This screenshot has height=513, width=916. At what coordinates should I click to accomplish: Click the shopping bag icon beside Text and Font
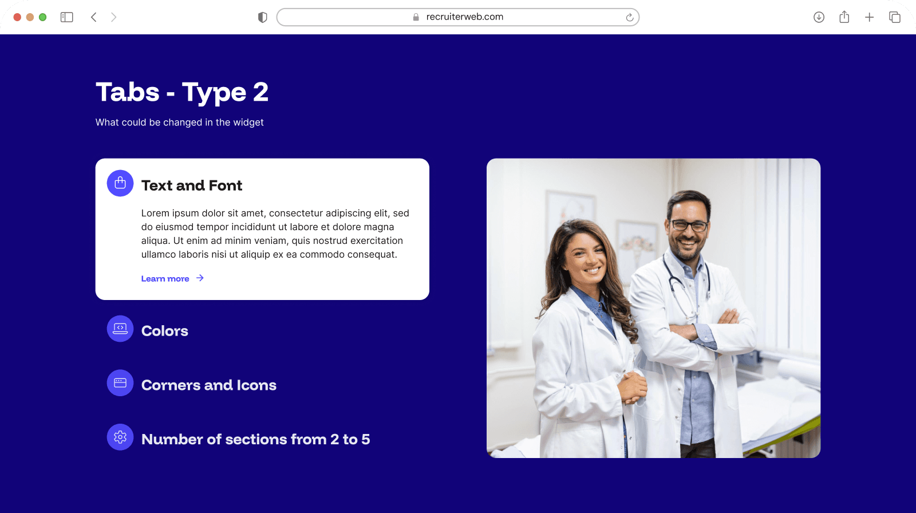point(120,183)
